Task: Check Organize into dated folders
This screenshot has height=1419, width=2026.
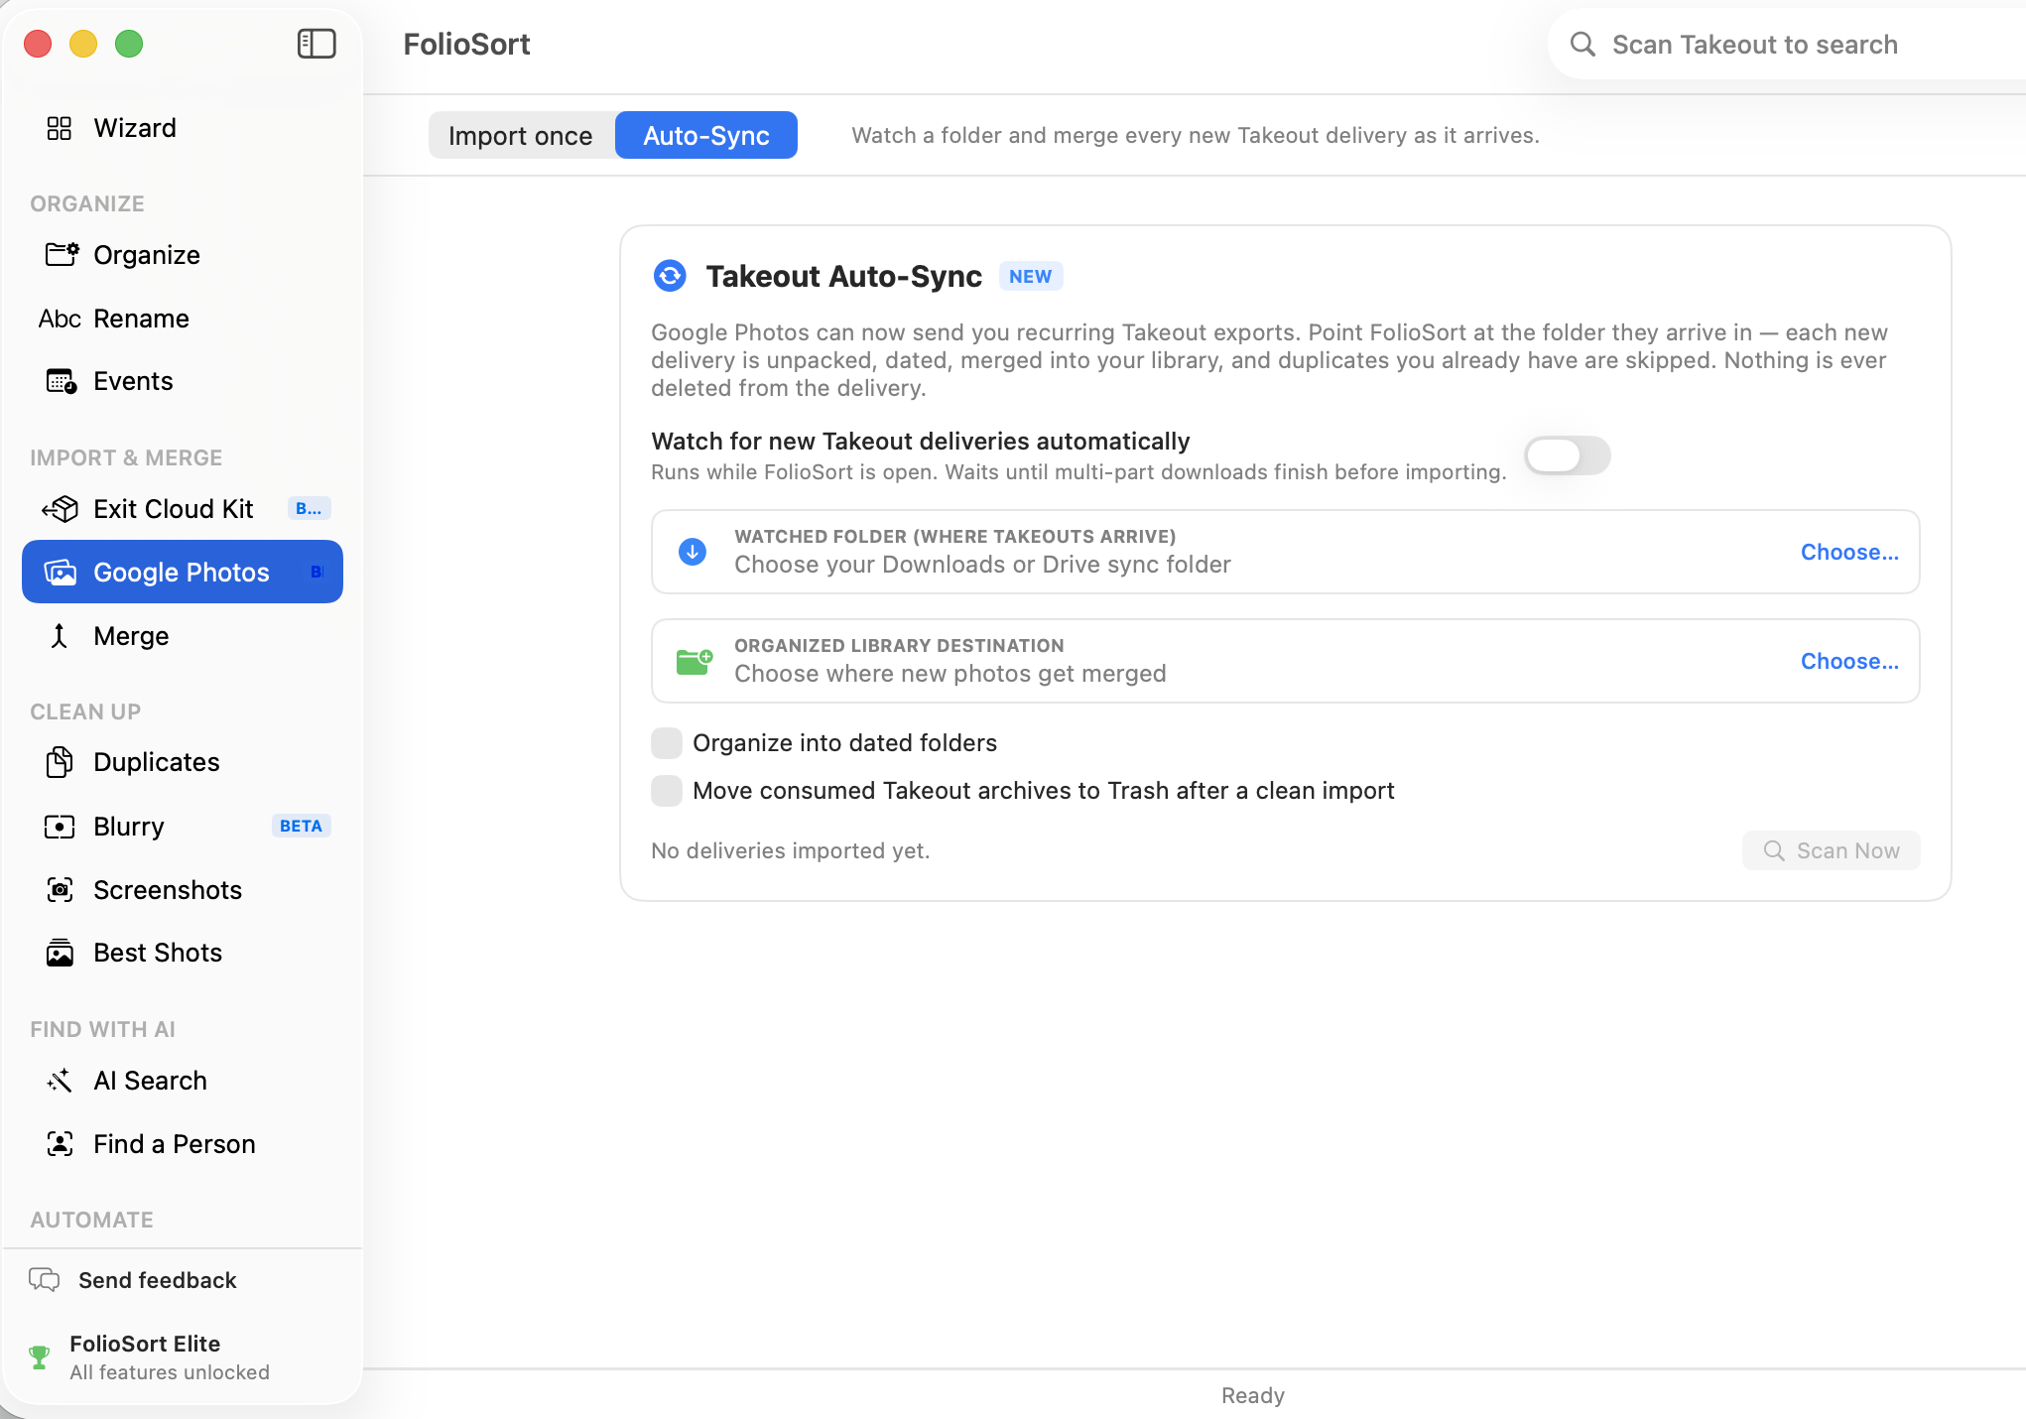Action: tap(667, 743)
